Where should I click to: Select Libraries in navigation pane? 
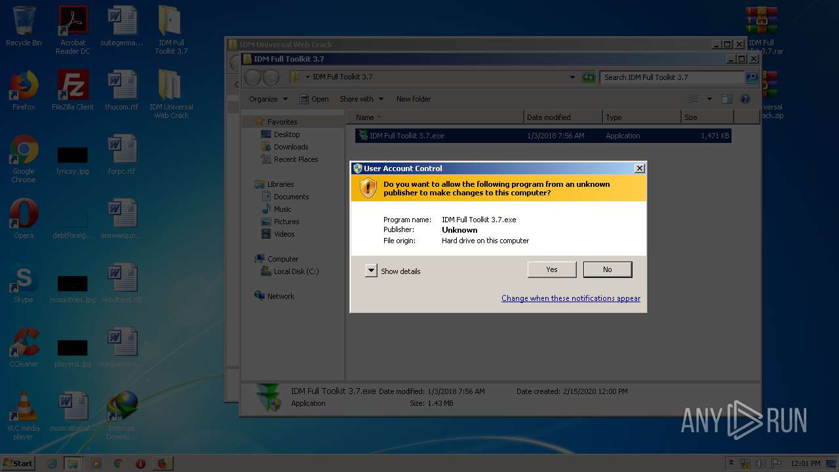tap(281, 184)
